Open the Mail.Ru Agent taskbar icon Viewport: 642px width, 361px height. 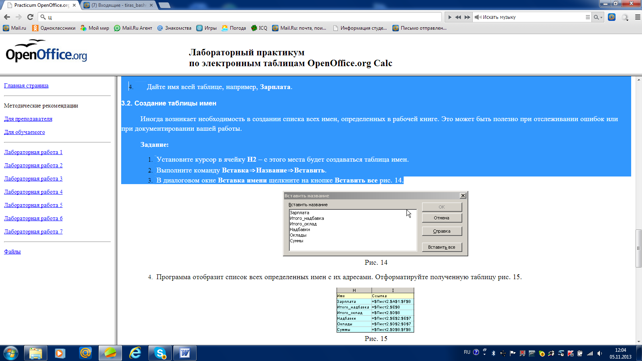[85, 353]
